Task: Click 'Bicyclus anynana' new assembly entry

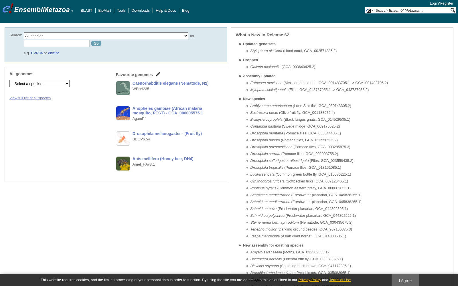Action: click(301, 266)
